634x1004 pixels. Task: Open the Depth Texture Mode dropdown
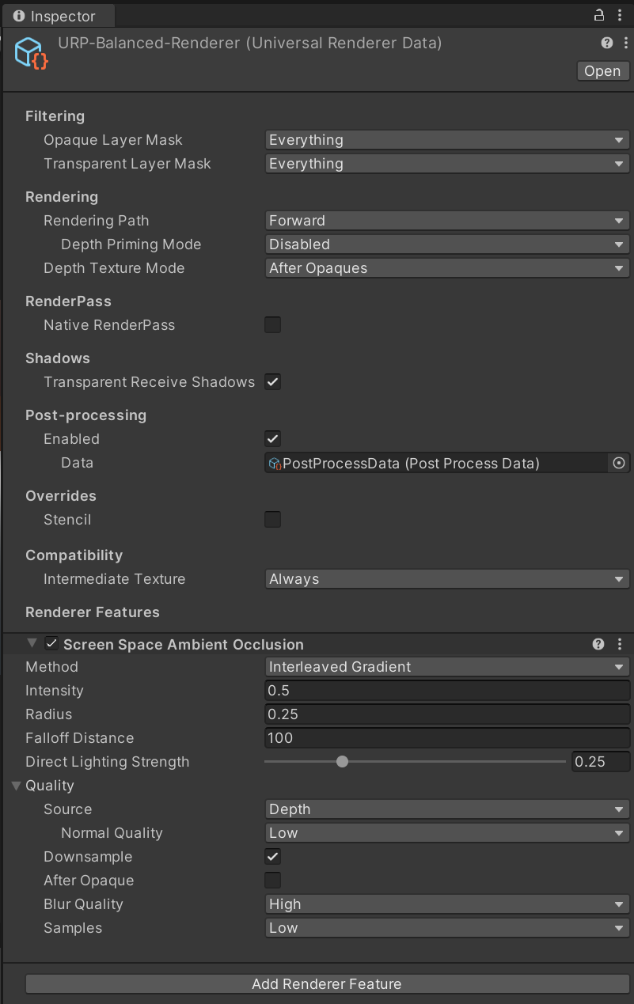click(447, 268)
